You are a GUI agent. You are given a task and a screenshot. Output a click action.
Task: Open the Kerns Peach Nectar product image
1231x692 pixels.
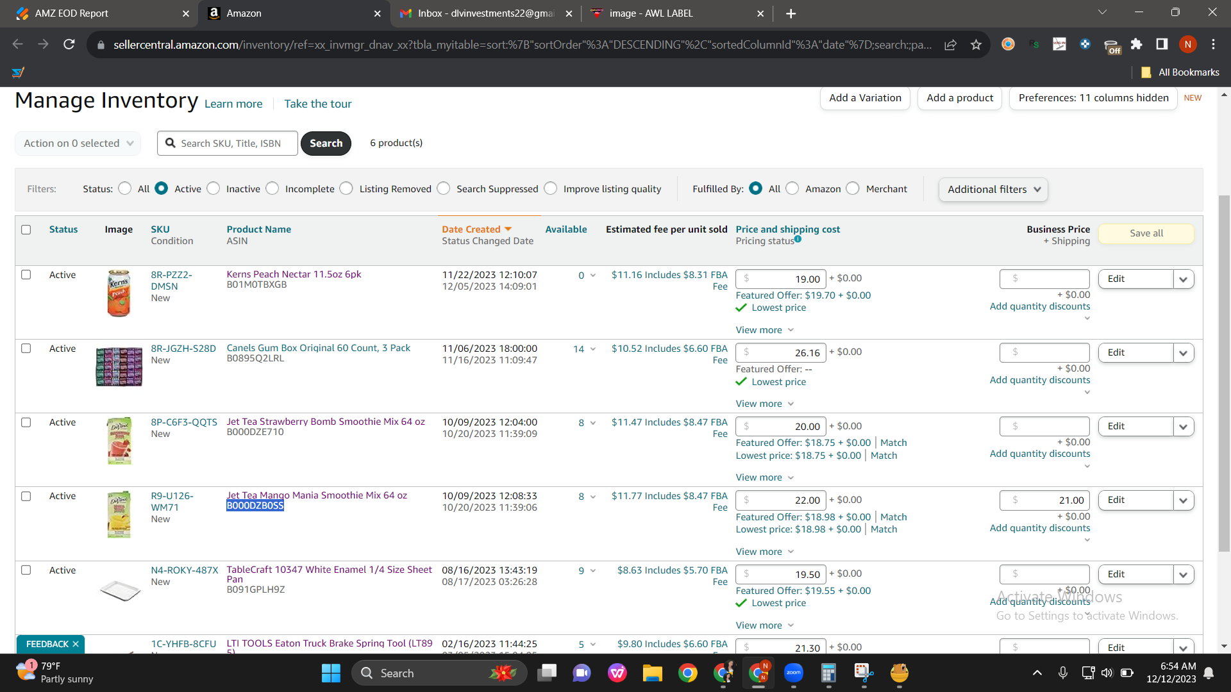click(x=119, y=294)
